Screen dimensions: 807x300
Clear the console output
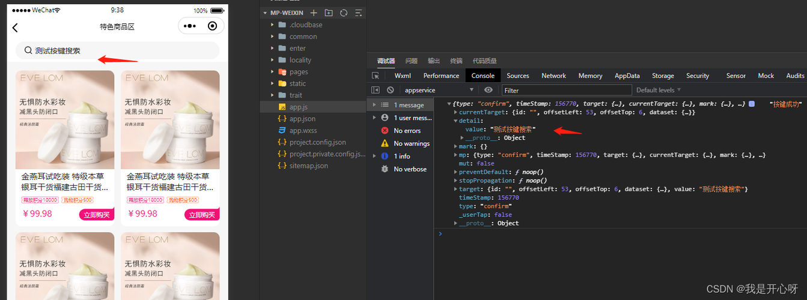pos(390,90)
